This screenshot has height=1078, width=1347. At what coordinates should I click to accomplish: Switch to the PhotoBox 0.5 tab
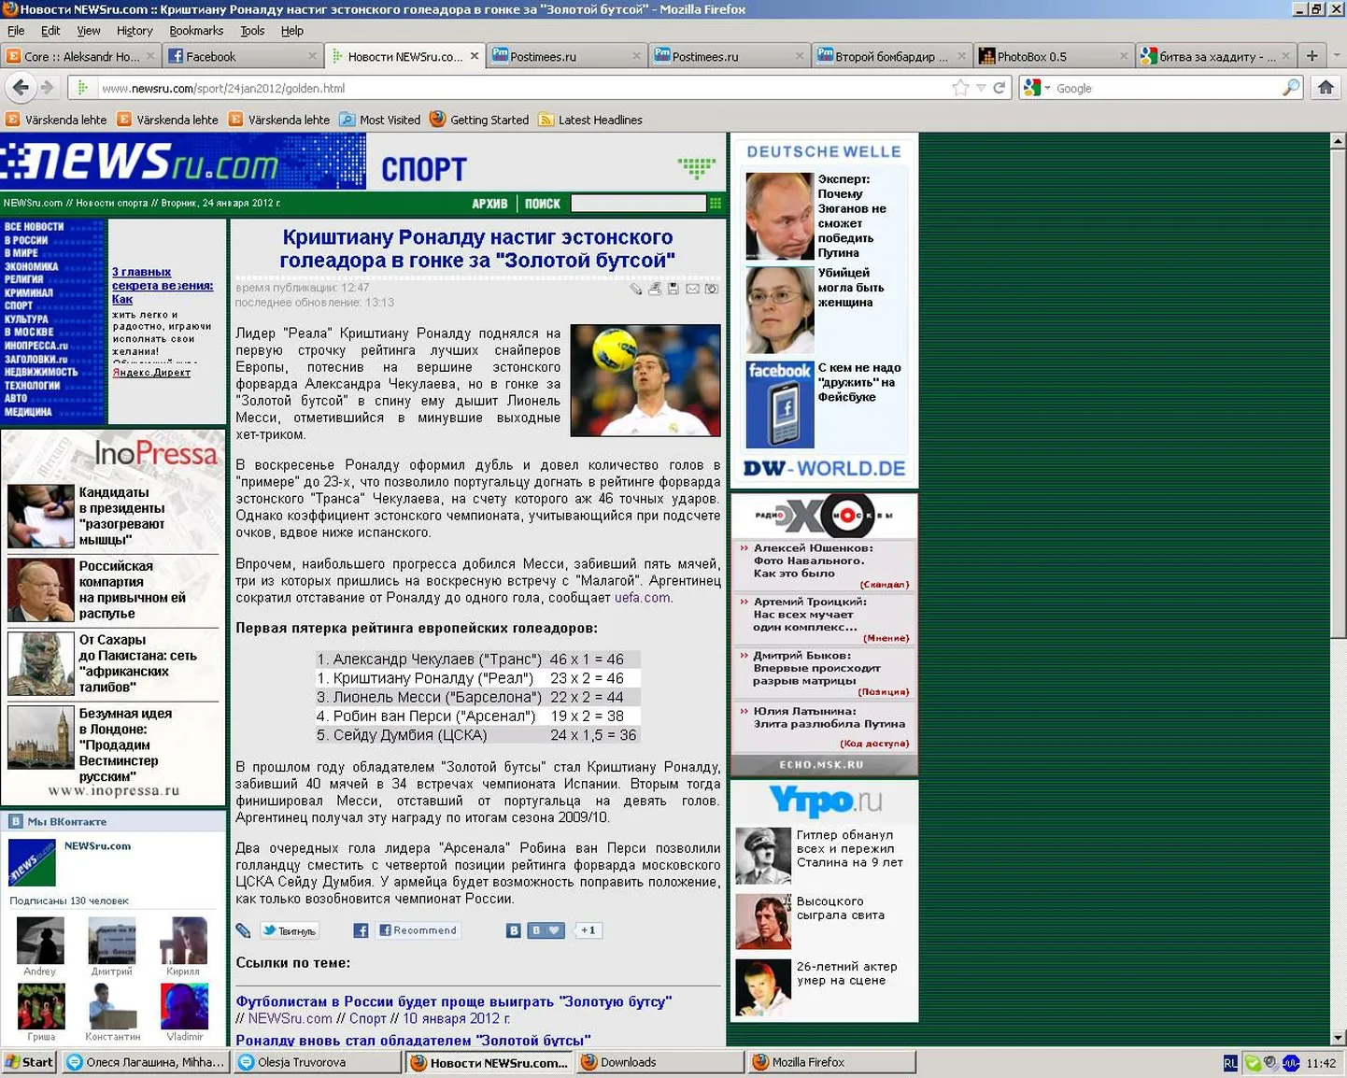pyautogui.click(x=1054, y=56)
